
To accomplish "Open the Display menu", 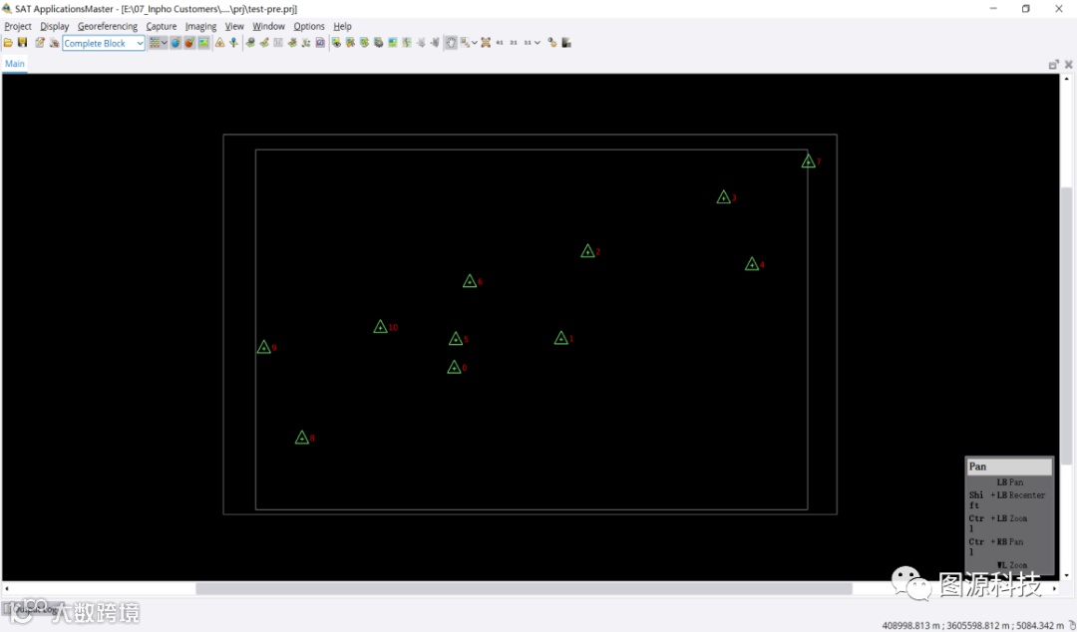I will click(x=54, y=26).
